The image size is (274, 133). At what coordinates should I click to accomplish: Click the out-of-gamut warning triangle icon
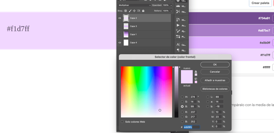pos(196,72)
